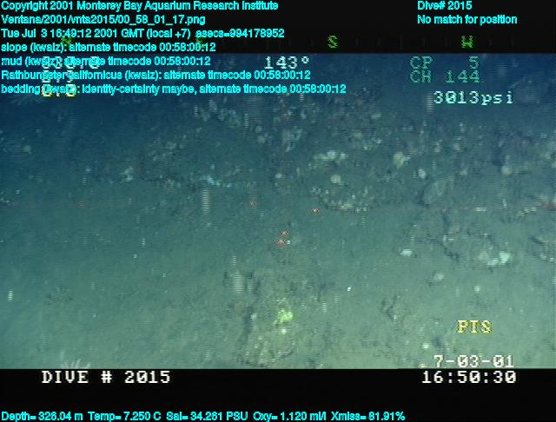Click the 'CP 5' overlay readout

pos(444,63)
